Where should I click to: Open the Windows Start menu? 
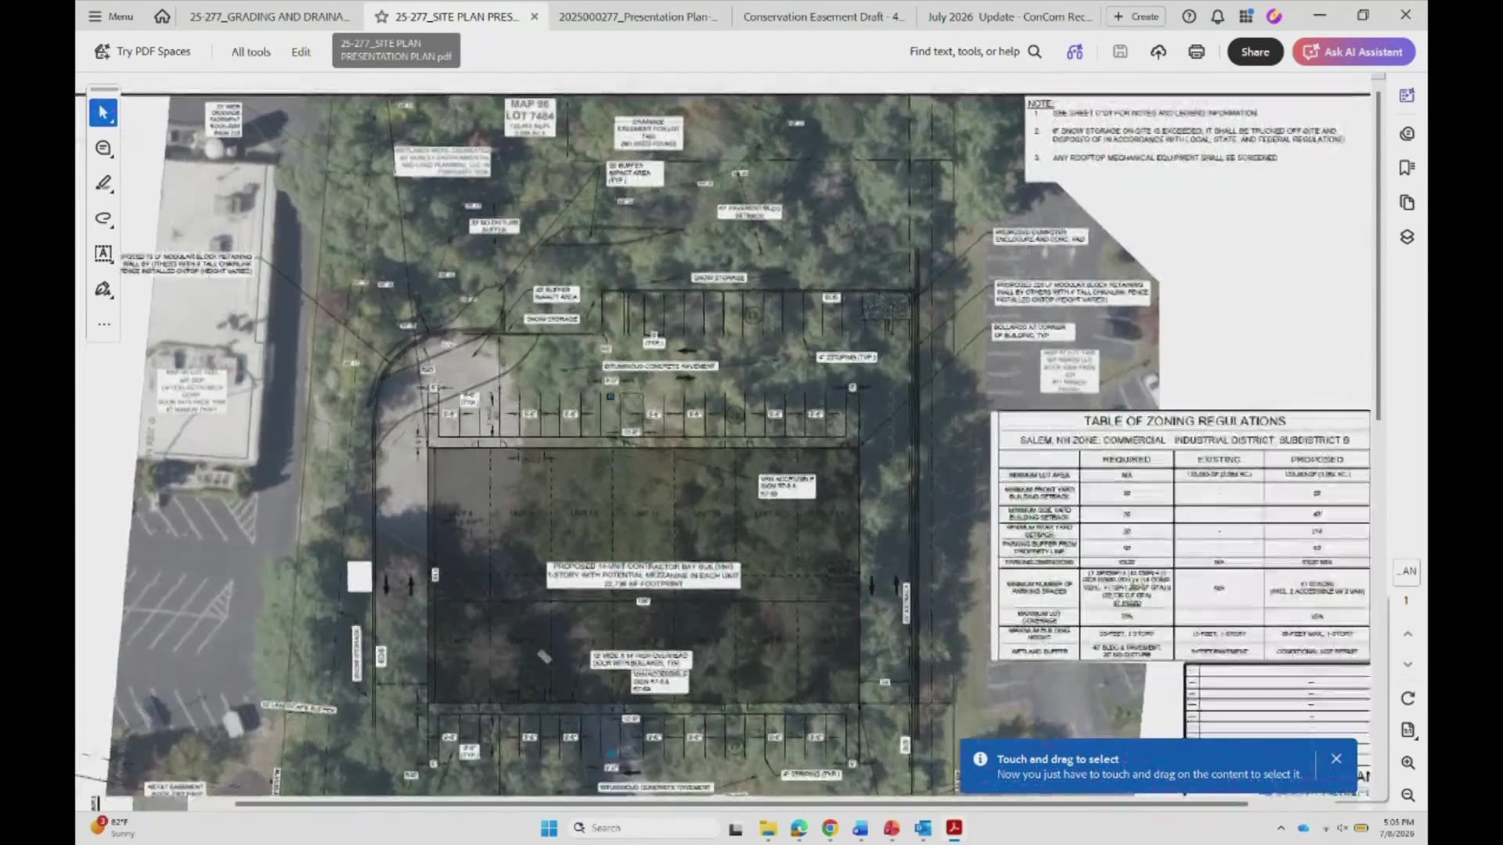tap(549, 828)
